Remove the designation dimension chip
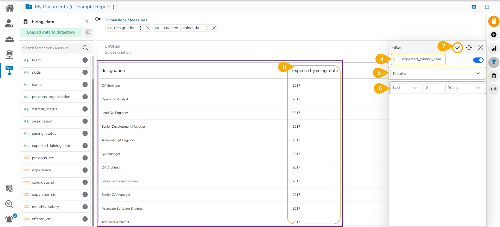 click(148, 28)
